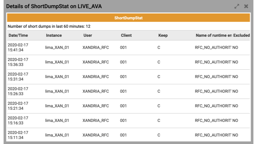Click RFC_NO_AUTHORITY in the 15:41:34 row
This screenshot has height=144, width=257.
tap(213, 48)
